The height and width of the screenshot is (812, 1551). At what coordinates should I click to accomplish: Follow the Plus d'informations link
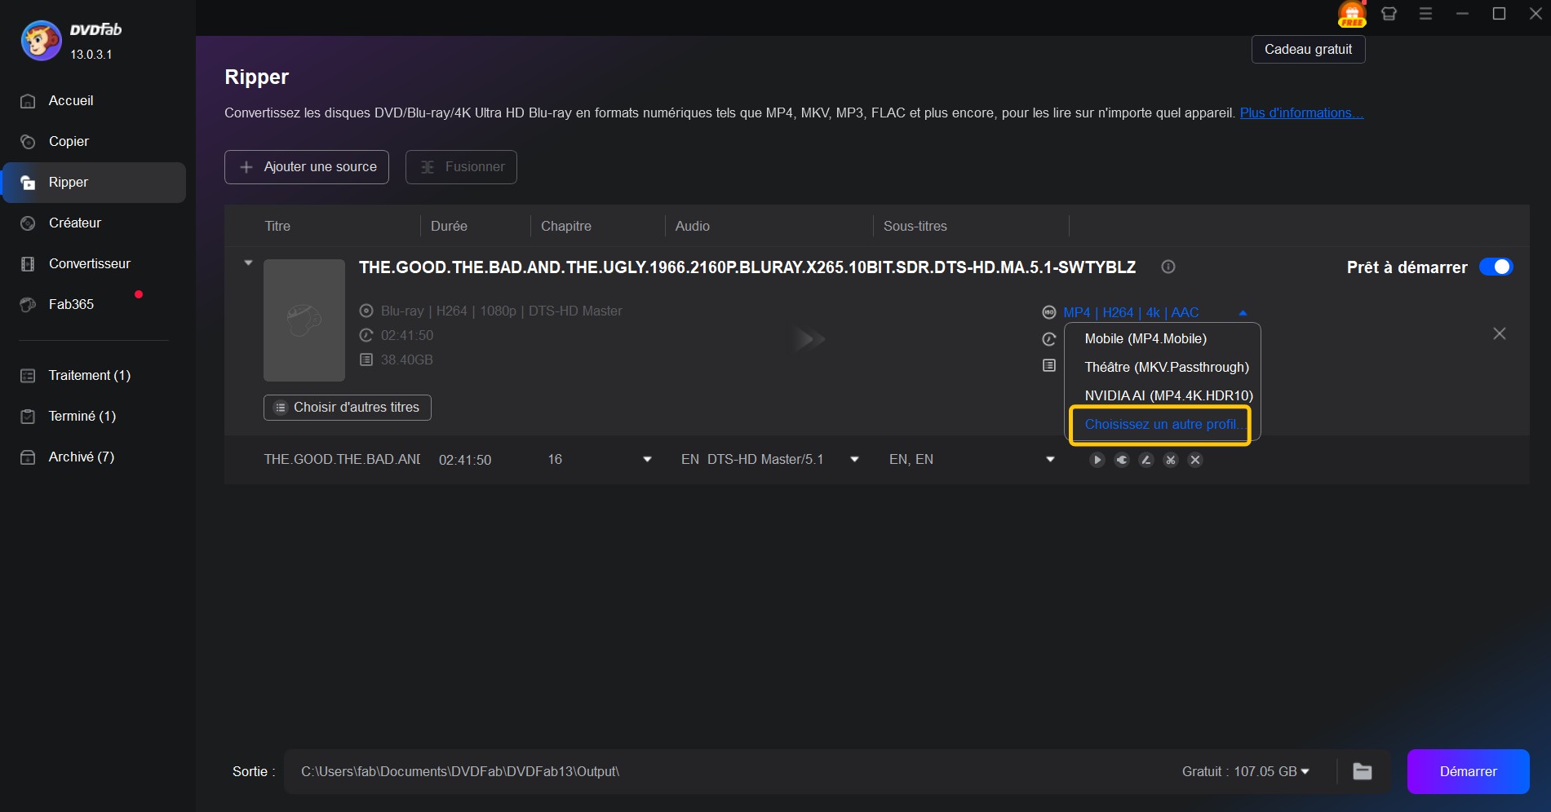pyautogui.click(x=1301, y=113)
